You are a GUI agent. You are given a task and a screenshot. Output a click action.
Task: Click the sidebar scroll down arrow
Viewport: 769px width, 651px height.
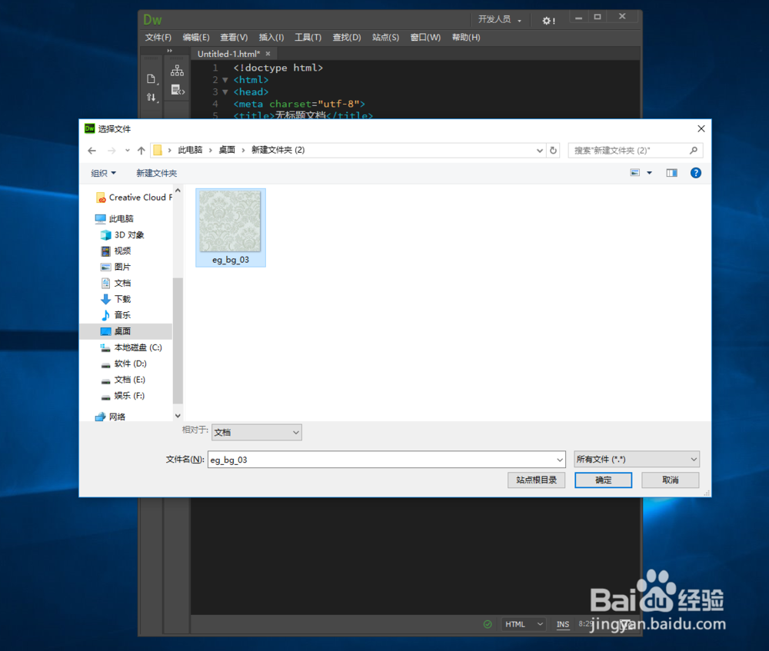click(178, 416)
